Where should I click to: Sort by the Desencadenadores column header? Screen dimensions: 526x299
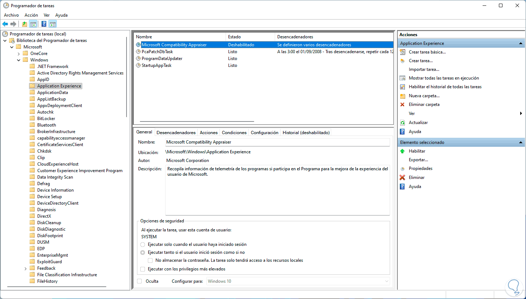click(334, 37)
